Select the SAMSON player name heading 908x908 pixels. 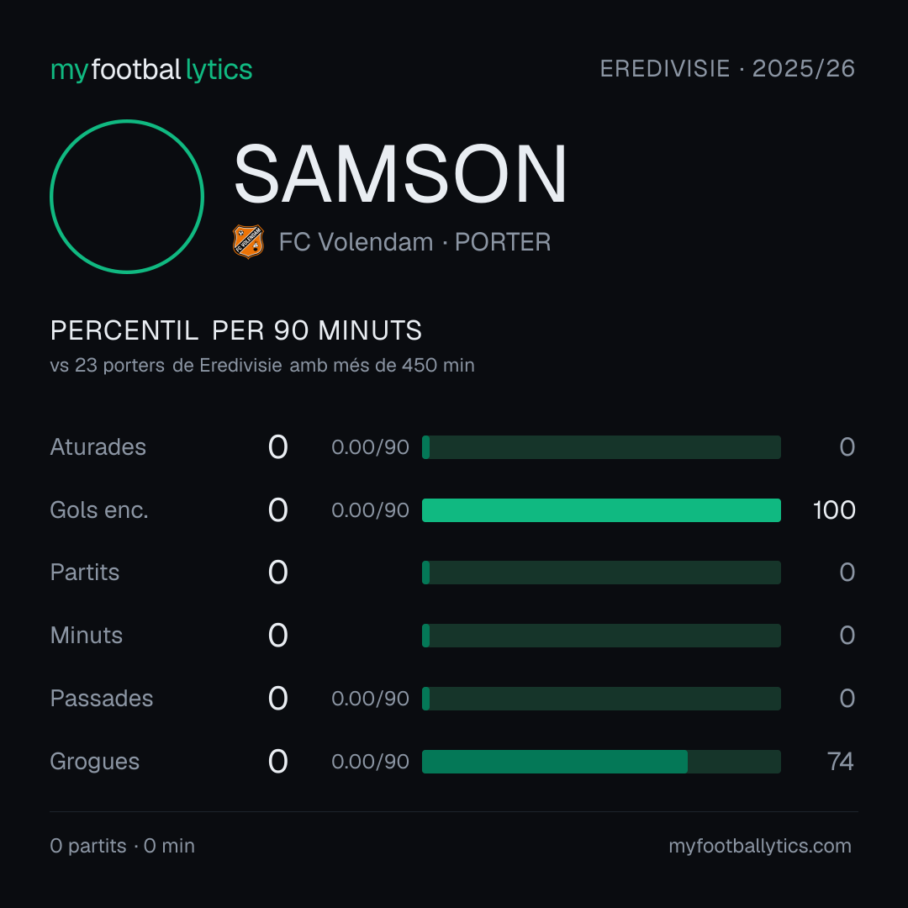pyautogui.click(x=400, y=174)
